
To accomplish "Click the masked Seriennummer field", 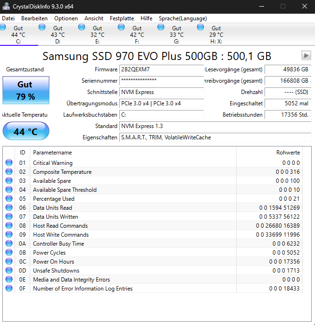I will pyautogui.click(x=162, y=81).
